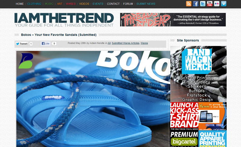Open the CLOTHING menu item
This screenshot has height=147, width=241.
[x=34, y=4]
